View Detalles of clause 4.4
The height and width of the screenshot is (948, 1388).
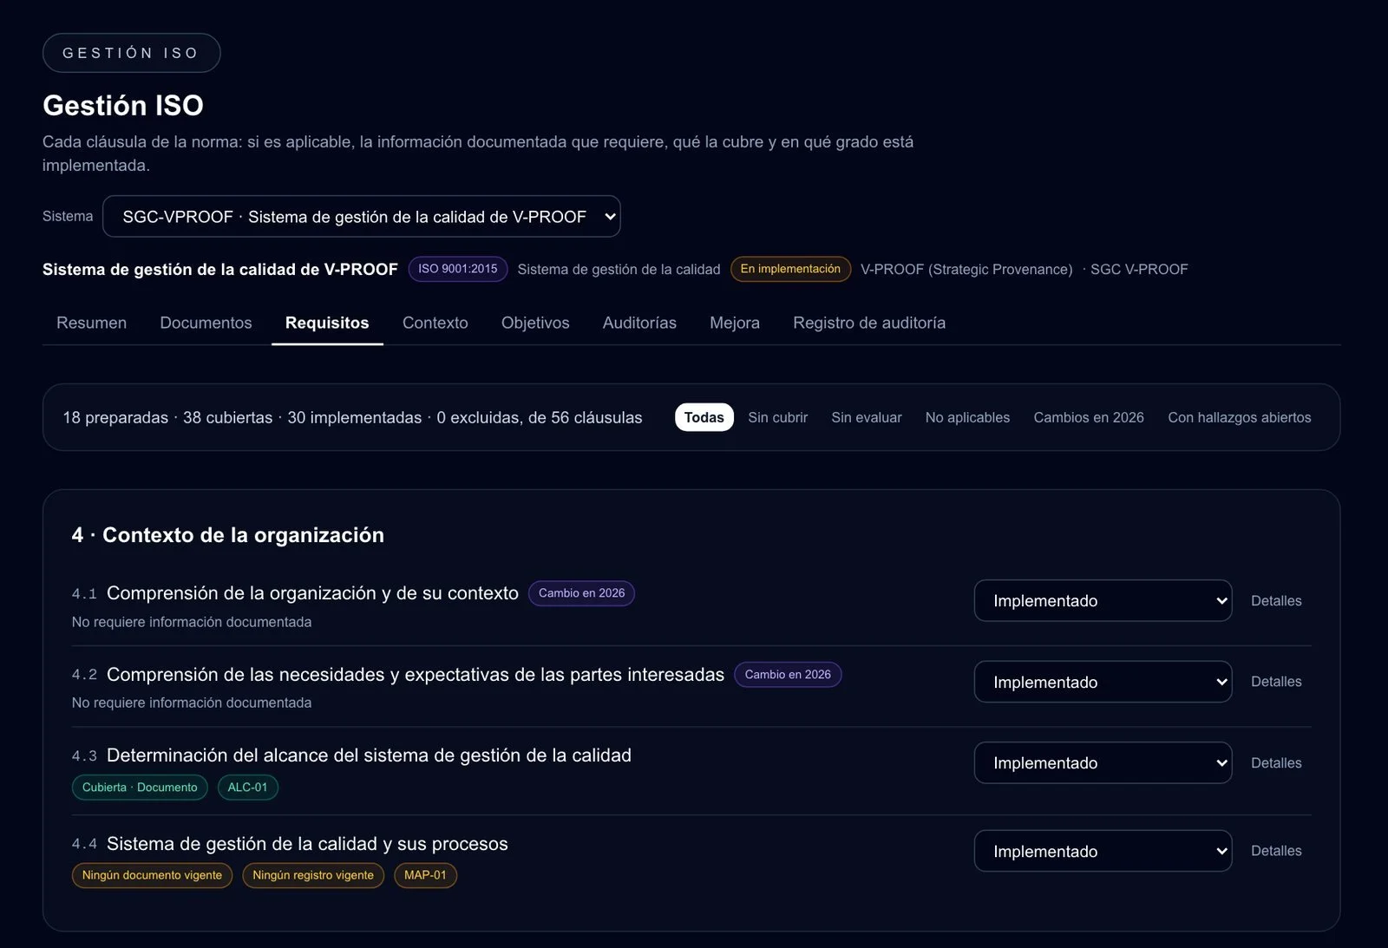pos(1276,851)
